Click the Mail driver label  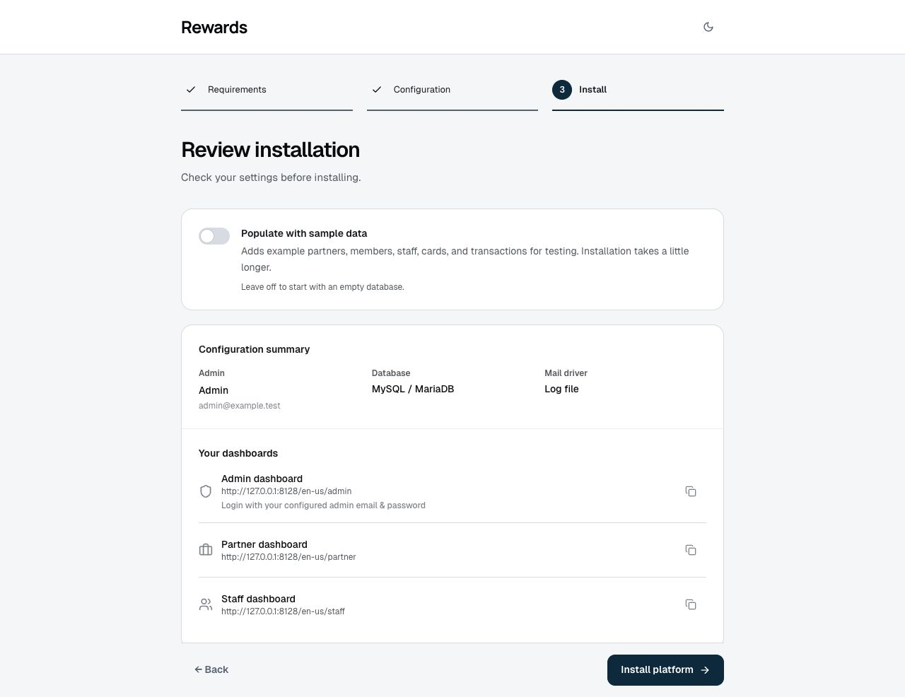(x=566, y=373)
